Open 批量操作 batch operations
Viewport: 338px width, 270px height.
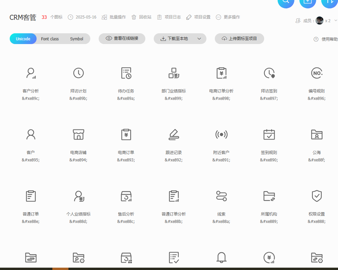coord(114,17)
